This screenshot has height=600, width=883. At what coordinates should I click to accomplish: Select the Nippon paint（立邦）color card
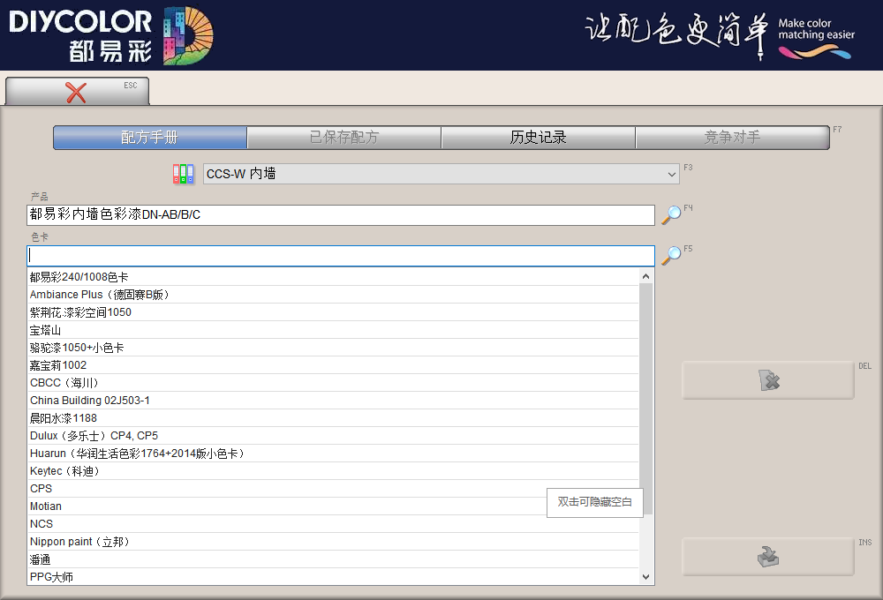(79, 542)
